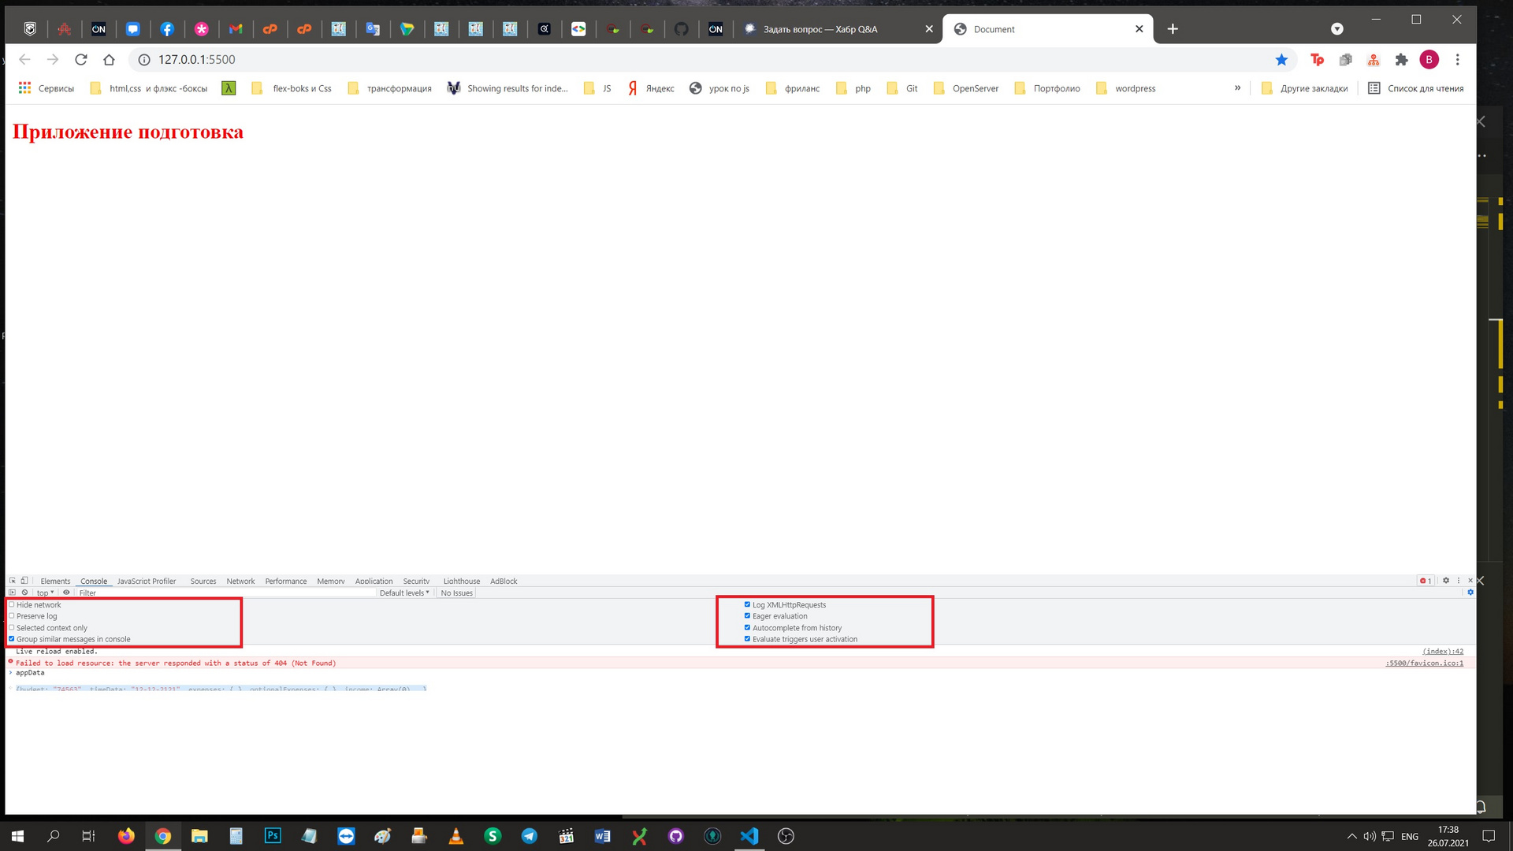Screen dimensions: 1513x851
Task: Switch to the pinned GitHub tab
Action: tap(682, 29)
